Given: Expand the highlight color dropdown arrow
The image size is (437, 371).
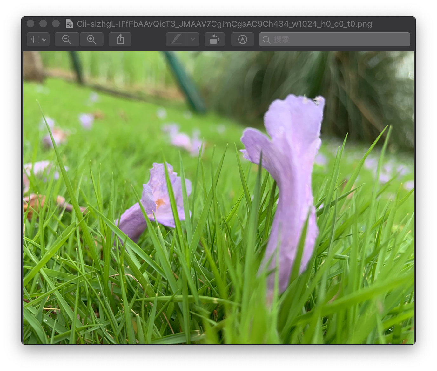Looking at the screenshot, I should coord(193,39).
